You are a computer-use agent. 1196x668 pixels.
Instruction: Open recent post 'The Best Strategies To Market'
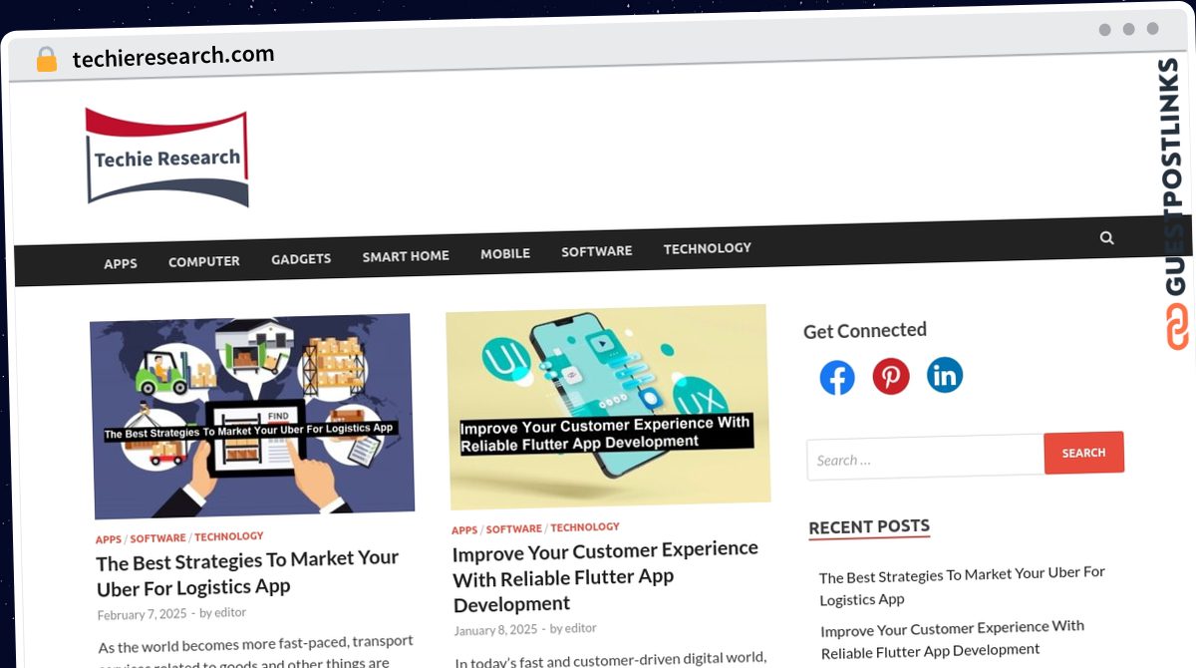(963, 586)
